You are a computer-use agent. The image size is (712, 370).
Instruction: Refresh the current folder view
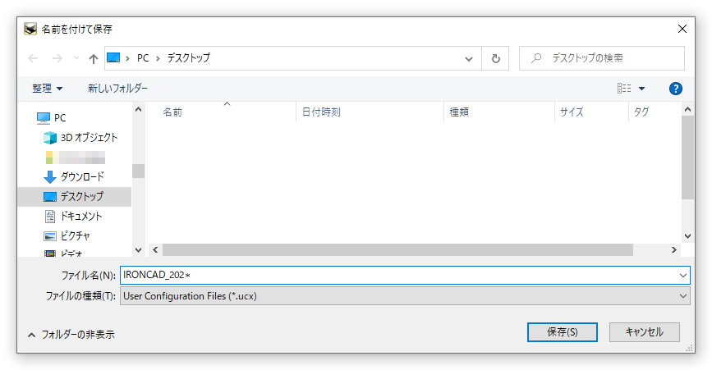tap(495, 58)
